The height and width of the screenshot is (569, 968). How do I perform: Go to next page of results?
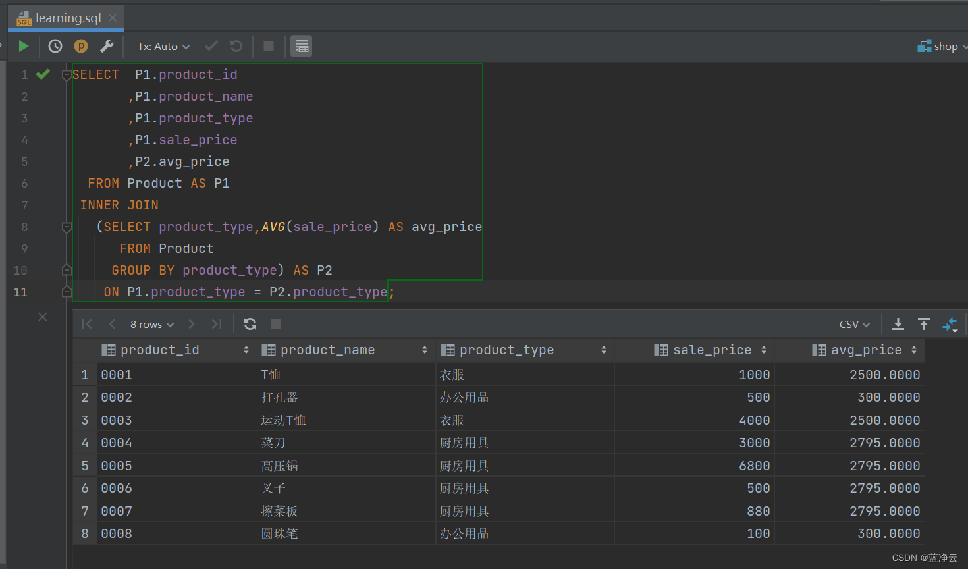point(192,324)
